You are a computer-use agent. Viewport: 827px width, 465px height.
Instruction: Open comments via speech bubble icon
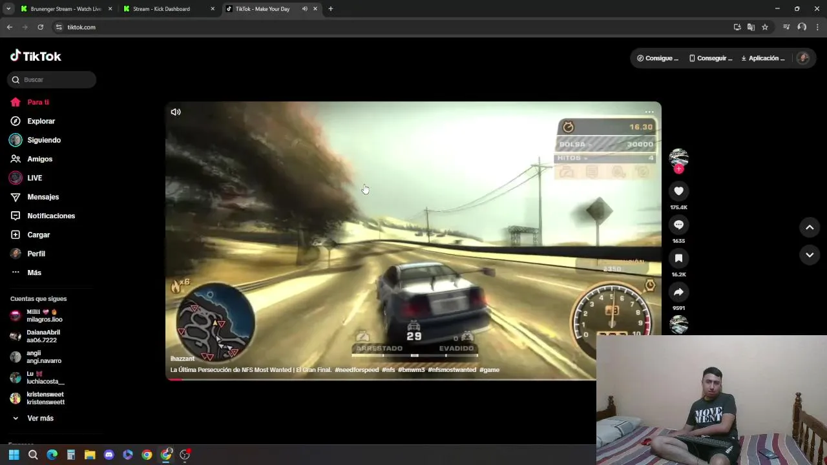click(x=678, y=225)
